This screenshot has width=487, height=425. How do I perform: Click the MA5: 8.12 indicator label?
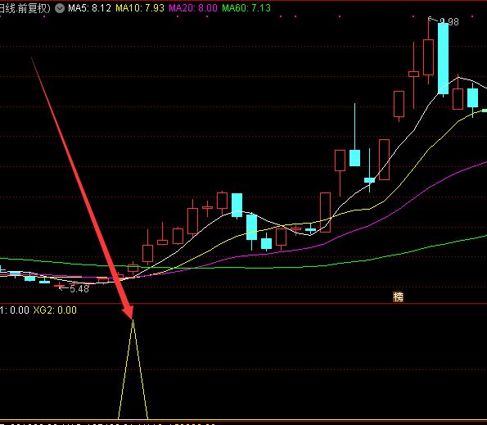(x=89, y=7)
